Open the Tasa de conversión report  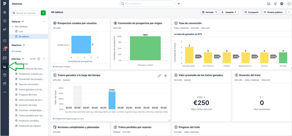click(29, 84)
